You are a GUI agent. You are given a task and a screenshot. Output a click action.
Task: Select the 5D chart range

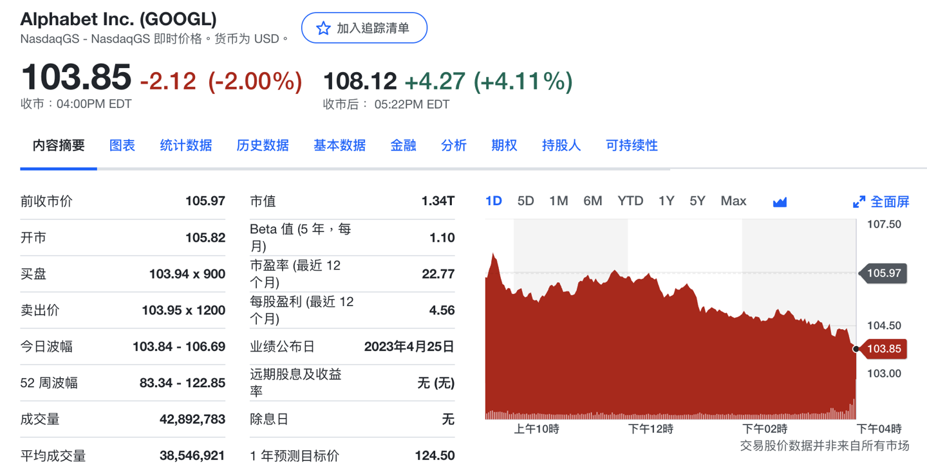click(525, 201)
